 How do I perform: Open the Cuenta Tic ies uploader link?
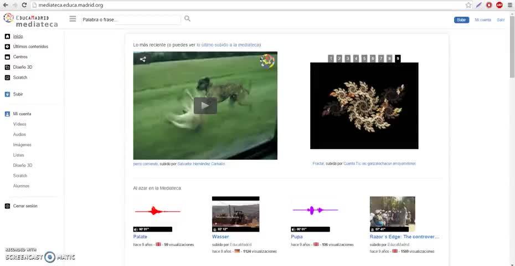point(380,163)
